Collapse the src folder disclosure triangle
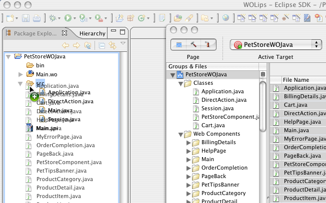The width and height of the screenshot is (326, 203). coord(20,84)
